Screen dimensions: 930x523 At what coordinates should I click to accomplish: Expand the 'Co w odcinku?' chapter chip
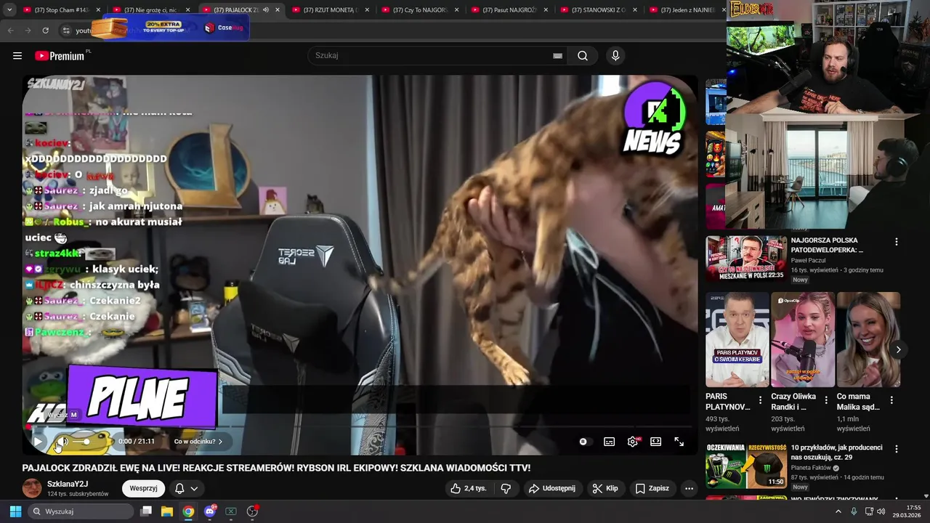tap(198, 441)
